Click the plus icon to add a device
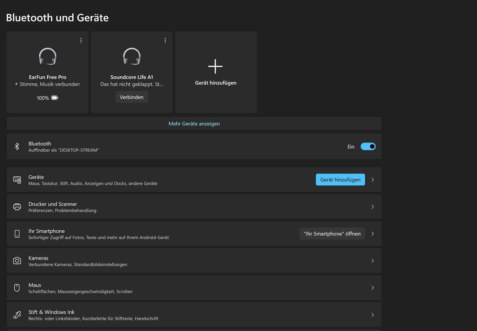The height and width of the screenshot is (331, 477). (x=215, y=66)
